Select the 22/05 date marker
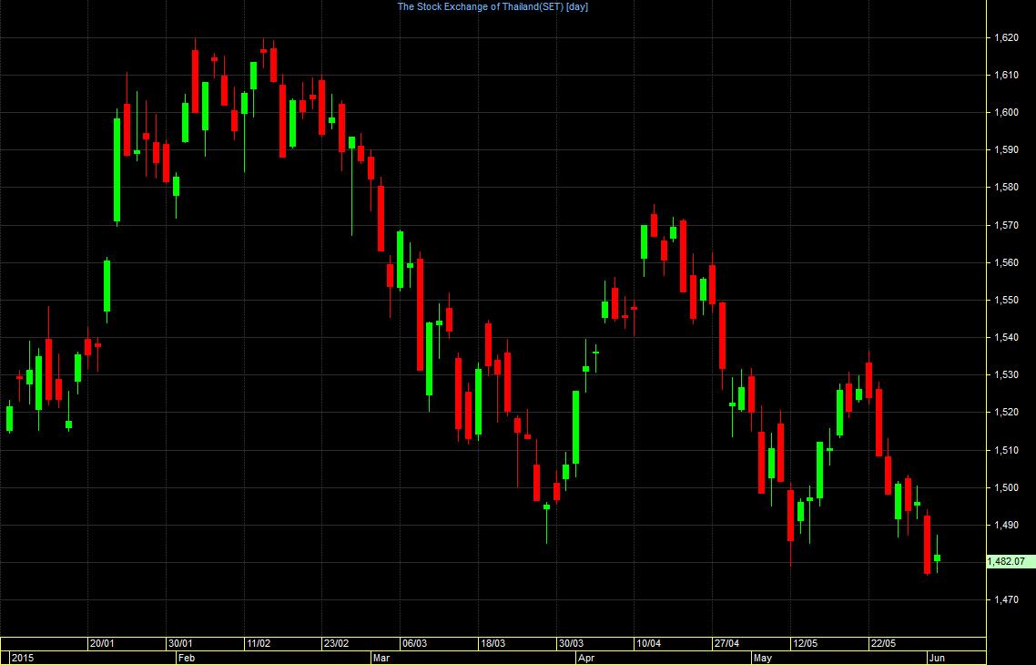The height and width of the screenshot is (665, 1036). 883,644
